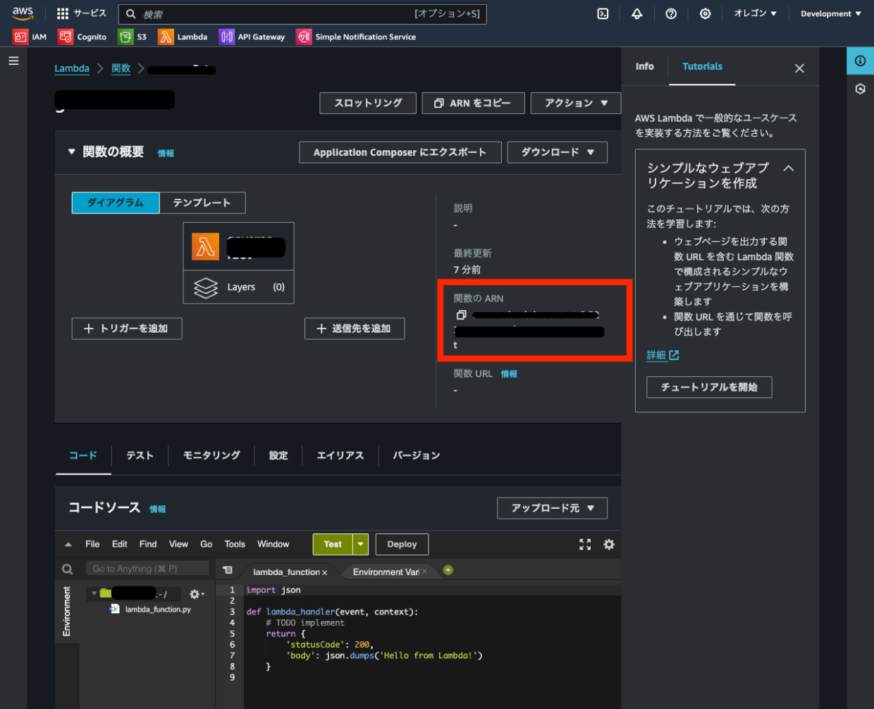
Task: Open the Cognito shortcut in favorites bar
Action: (82, 37)
